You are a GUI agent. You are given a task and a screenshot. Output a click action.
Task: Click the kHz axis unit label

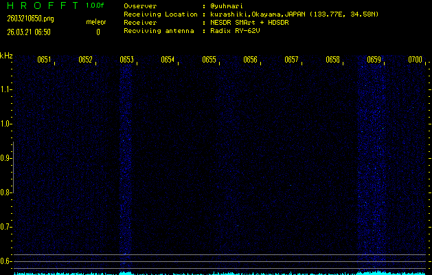pyautogui.click(x=6, y=56)
